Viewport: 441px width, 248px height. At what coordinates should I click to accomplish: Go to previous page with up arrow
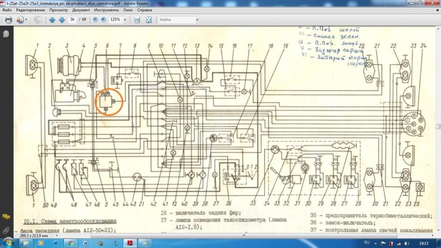(52, 19)
